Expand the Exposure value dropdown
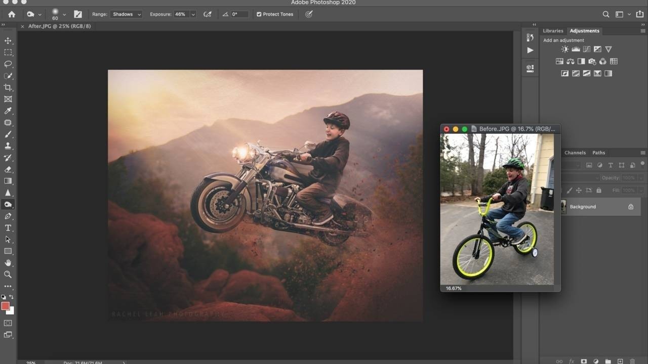648x364 pixels. tap(193, 14)
